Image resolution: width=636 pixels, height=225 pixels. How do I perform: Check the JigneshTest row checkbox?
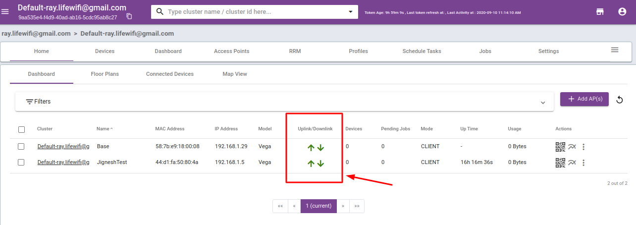tap(21, 163)
